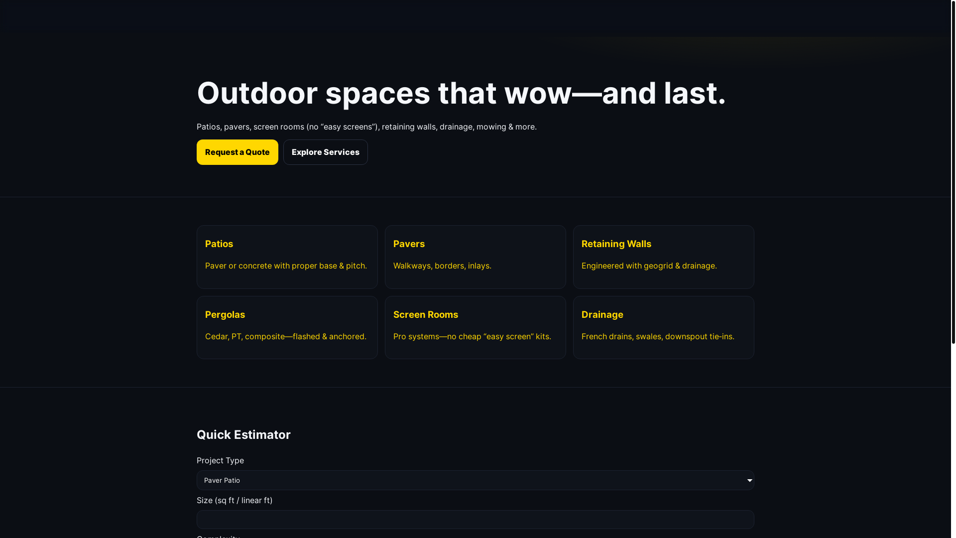Screen dimensions: 956x538
Task: Focus the Size input field
Action: coord(475,520)
